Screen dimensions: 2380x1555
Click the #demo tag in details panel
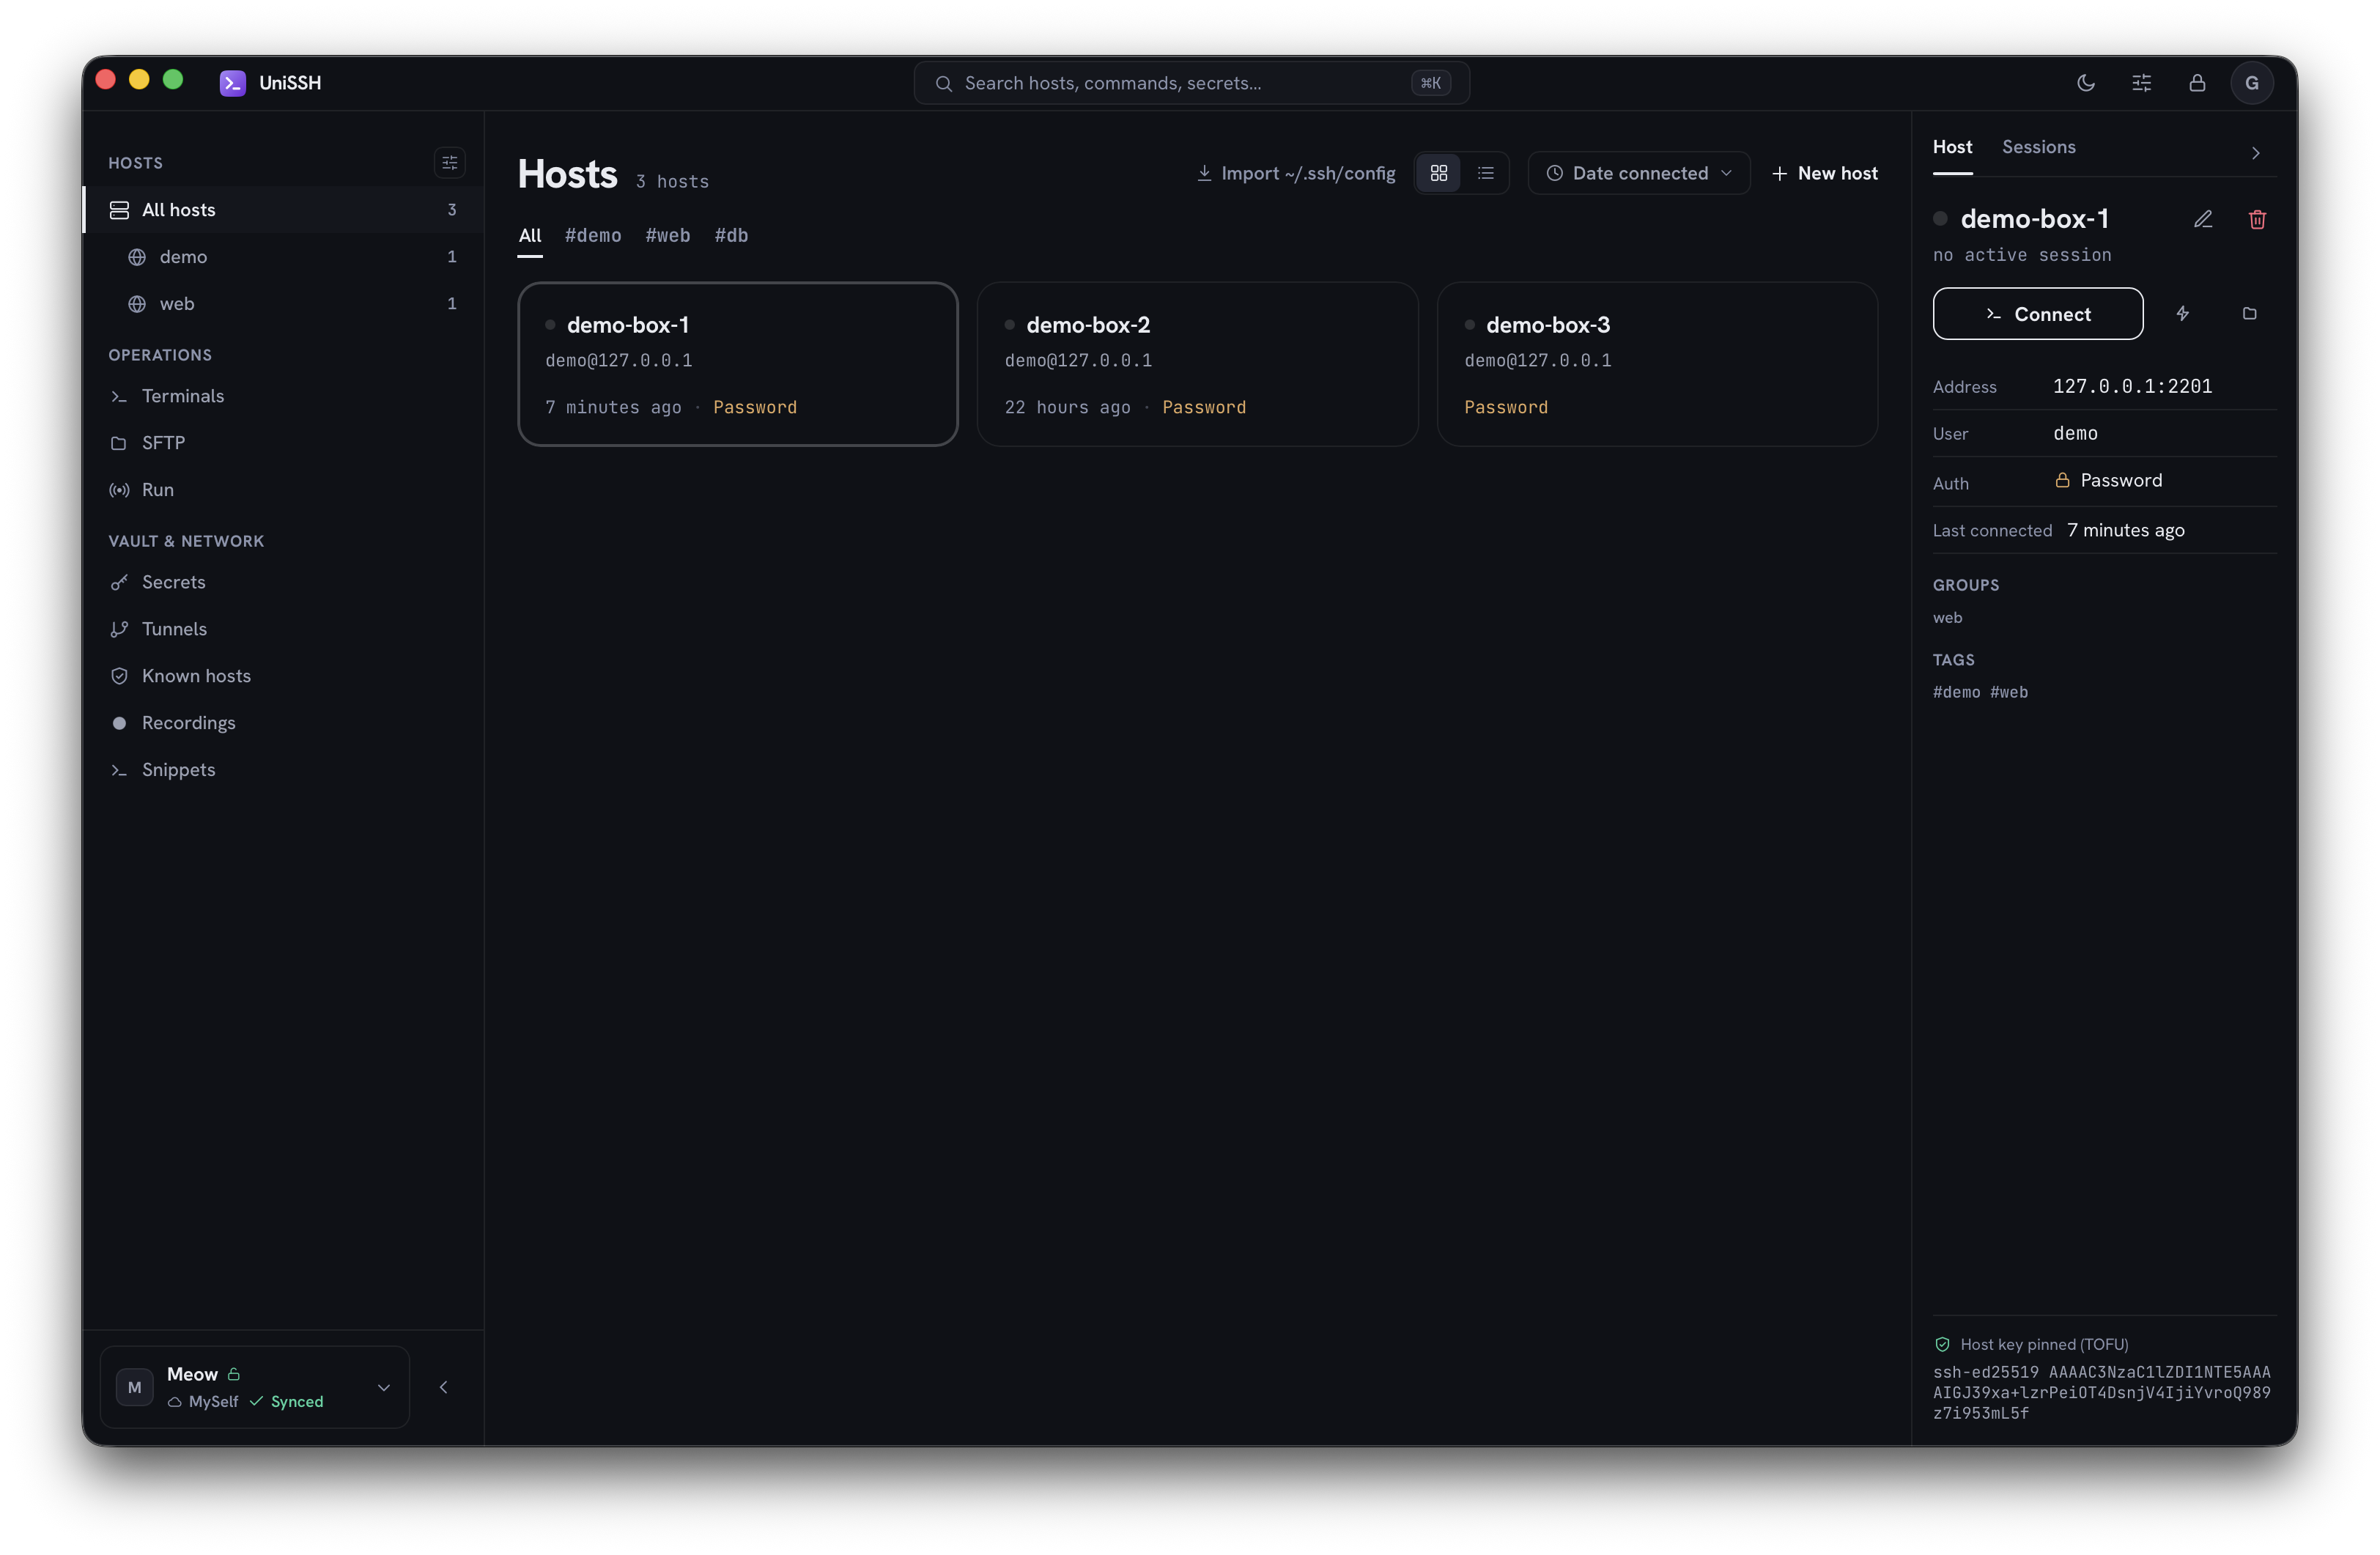[x=1956, y=692]
